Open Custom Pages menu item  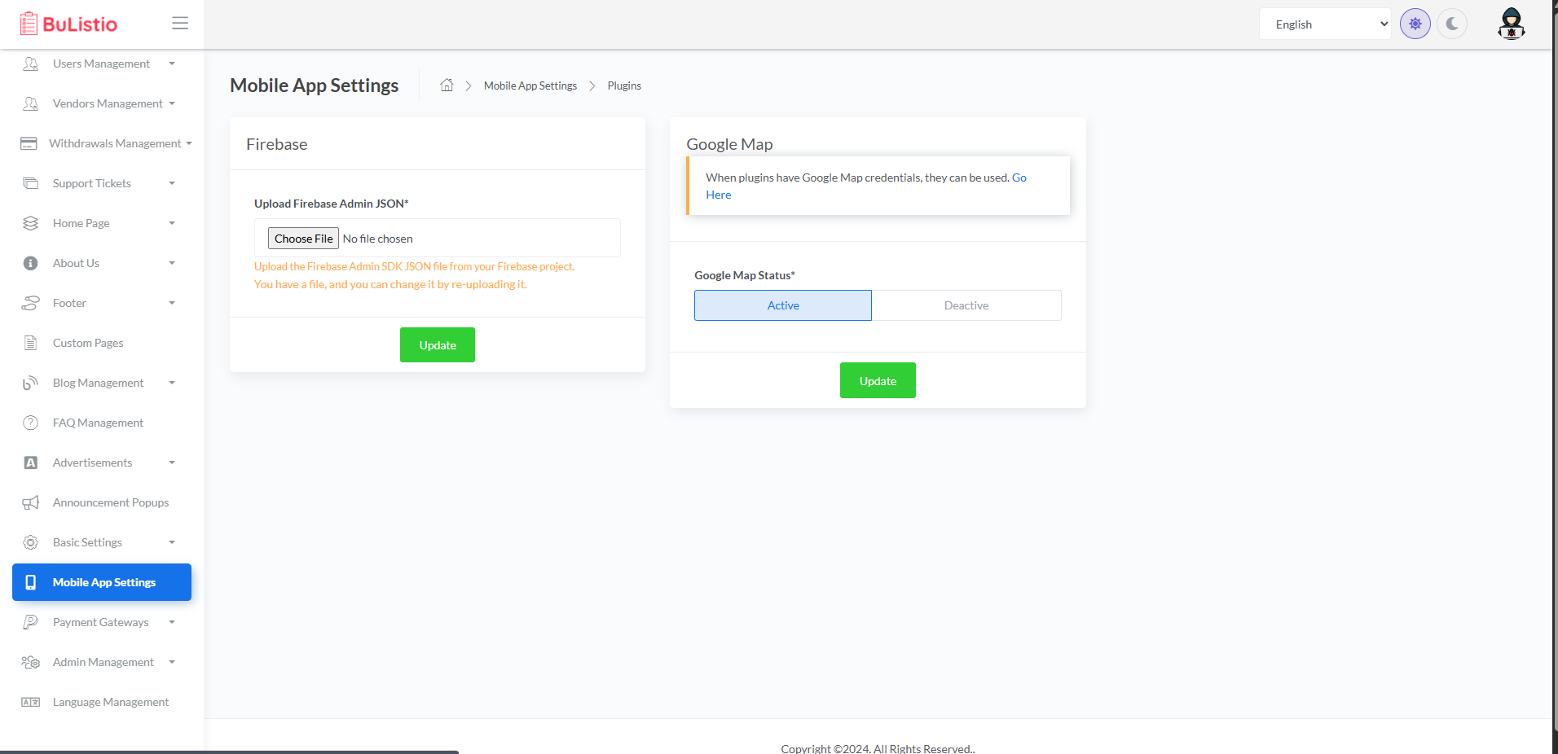pyautogui.click(x=102, y=343)
